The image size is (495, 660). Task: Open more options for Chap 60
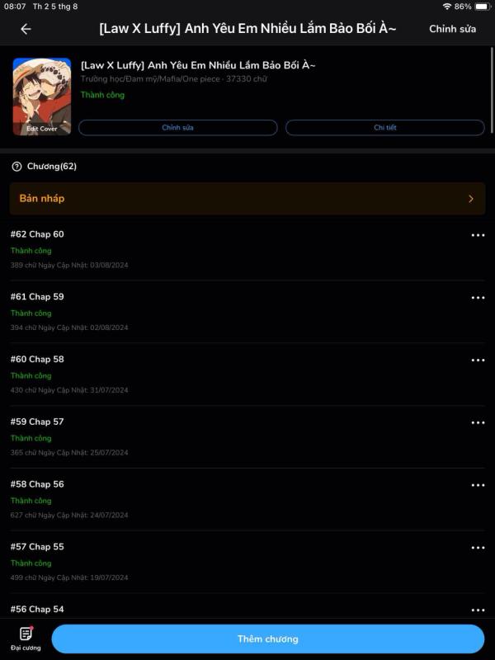[x=478, y=235]
